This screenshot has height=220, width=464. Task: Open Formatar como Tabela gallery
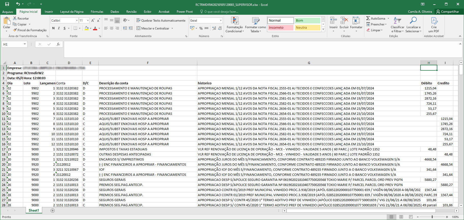256,25
